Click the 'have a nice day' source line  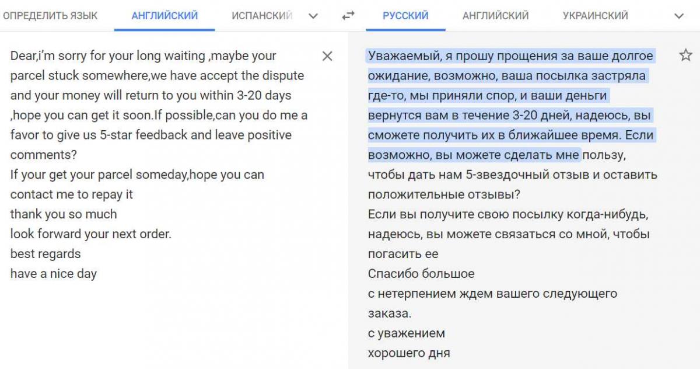point(54,274)
